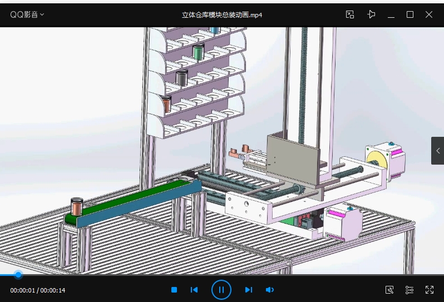Pause the playing video

(x=221, y=290)
